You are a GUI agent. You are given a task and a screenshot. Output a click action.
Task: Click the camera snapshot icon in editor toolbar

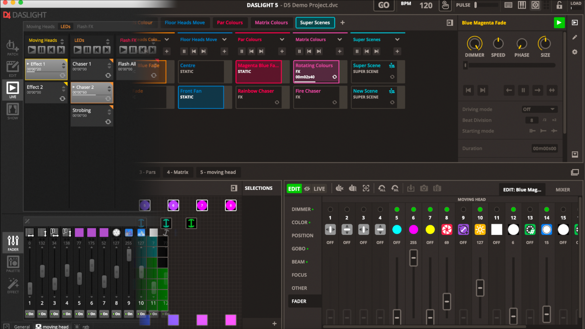click(424, 188)
